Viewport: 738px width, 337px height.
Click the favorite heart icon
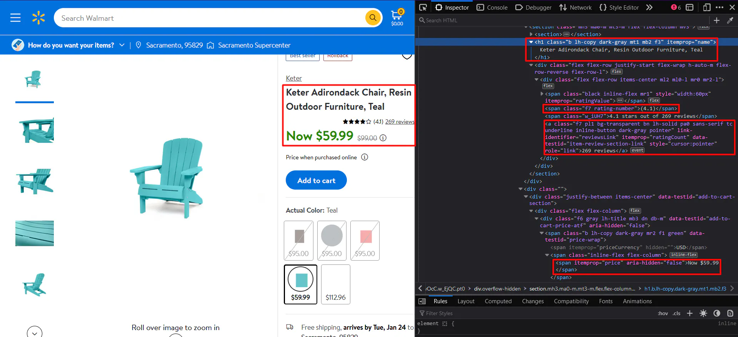pyautogui.click(x=407, y=56)
